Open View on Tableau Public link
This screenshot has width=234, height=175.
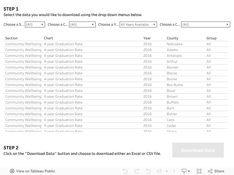(x=35, y=171)
